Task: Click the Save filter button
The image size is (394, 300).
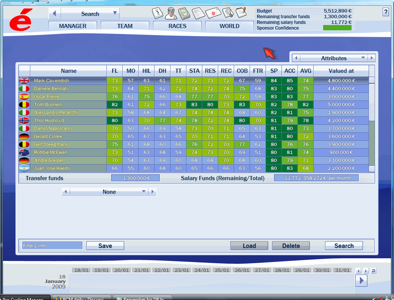Action: pos(105,246)
